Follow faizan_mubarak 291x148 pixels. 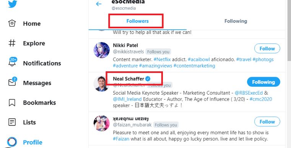pyautogui.click(x=267, y=122)
